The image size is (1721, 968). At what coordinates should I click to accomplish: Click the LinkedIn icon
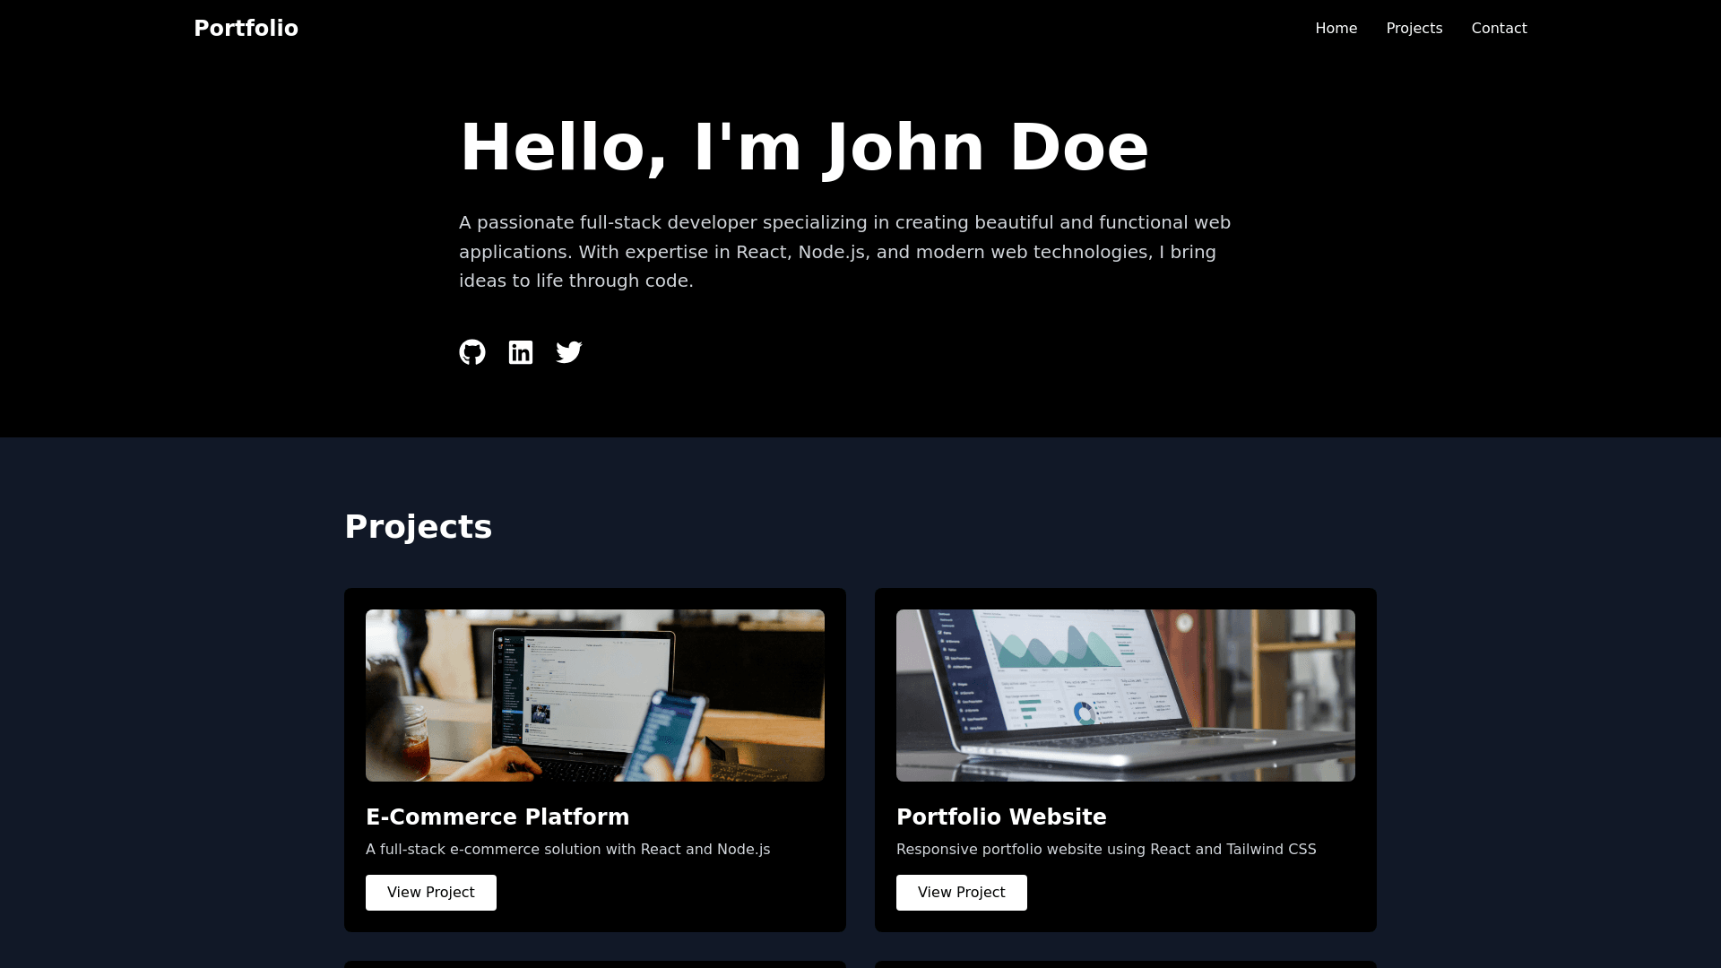click(521, 352)
